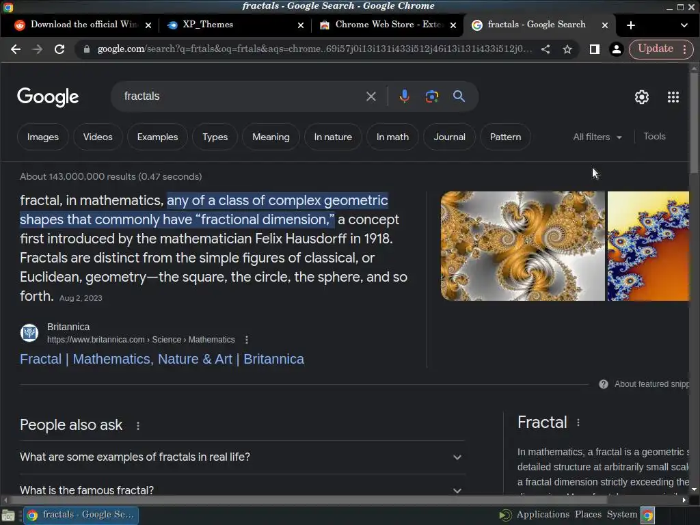Select the Journal filter chip
700x525 pixels.
click(450, 137)
